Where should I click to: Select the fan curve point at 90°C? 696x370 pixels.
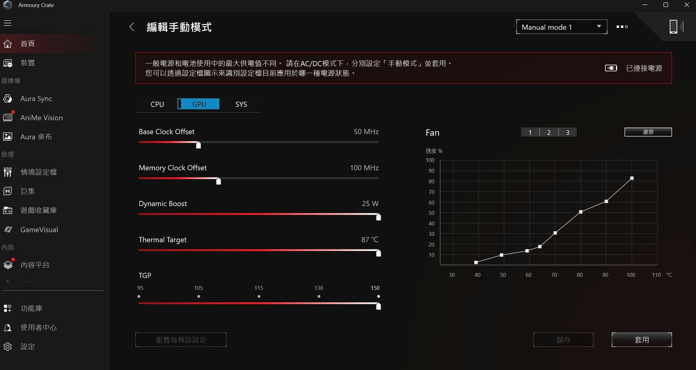(x=606, y=201)
